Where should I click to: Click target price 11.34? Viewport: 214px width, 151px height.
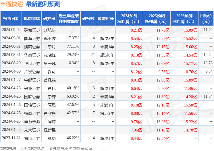(x=208, y=96)
